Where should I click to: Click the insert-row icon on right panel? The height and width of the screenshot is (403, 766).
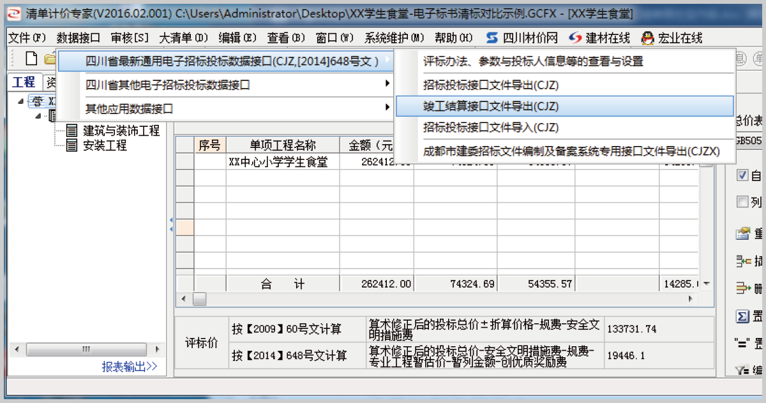click(x=742, y=261)
